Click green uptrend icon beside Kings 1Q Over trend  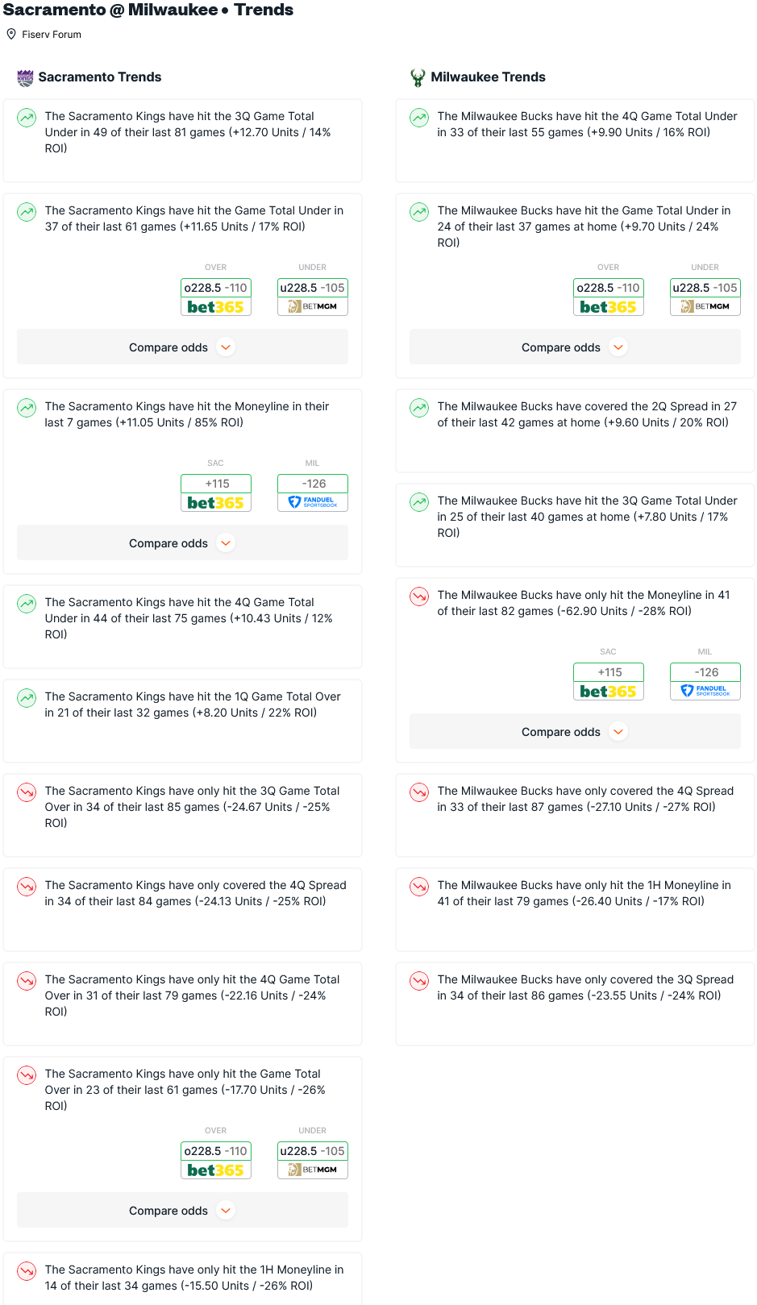pyautogui.click(x=27, y=698)
